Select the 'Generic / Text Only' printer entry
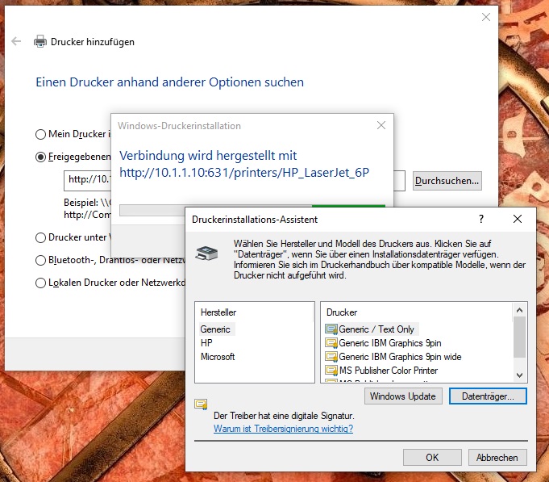549x482 pixels. [x=376, y=329]
